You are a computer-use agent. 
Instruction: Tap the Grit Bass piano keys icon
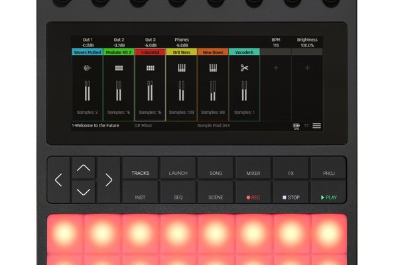tap(182, 68)
